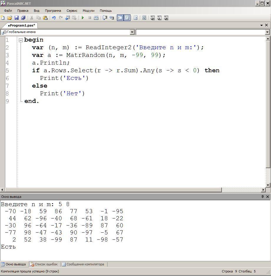The height and width of the screenshot is (276, 271).
Task: Open the 'Глобальные имена' dropdown
Action: point(132,32)
